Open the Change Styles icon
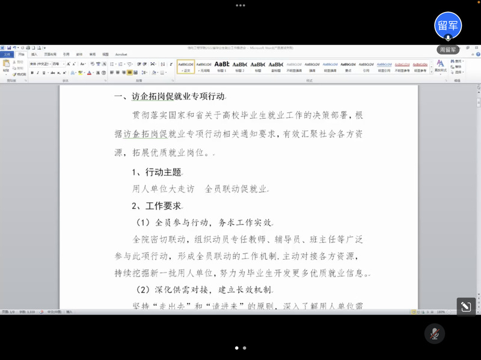Viewport: 481px width, 360px height. 440,64
